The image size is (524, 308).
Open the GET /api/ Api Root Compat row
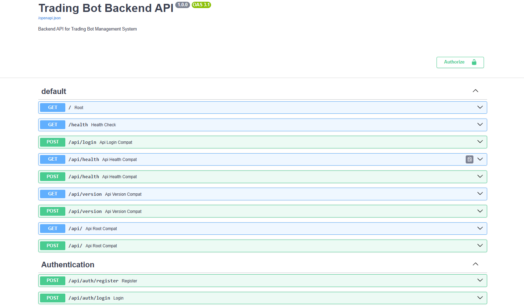click(x=246, y=229)
